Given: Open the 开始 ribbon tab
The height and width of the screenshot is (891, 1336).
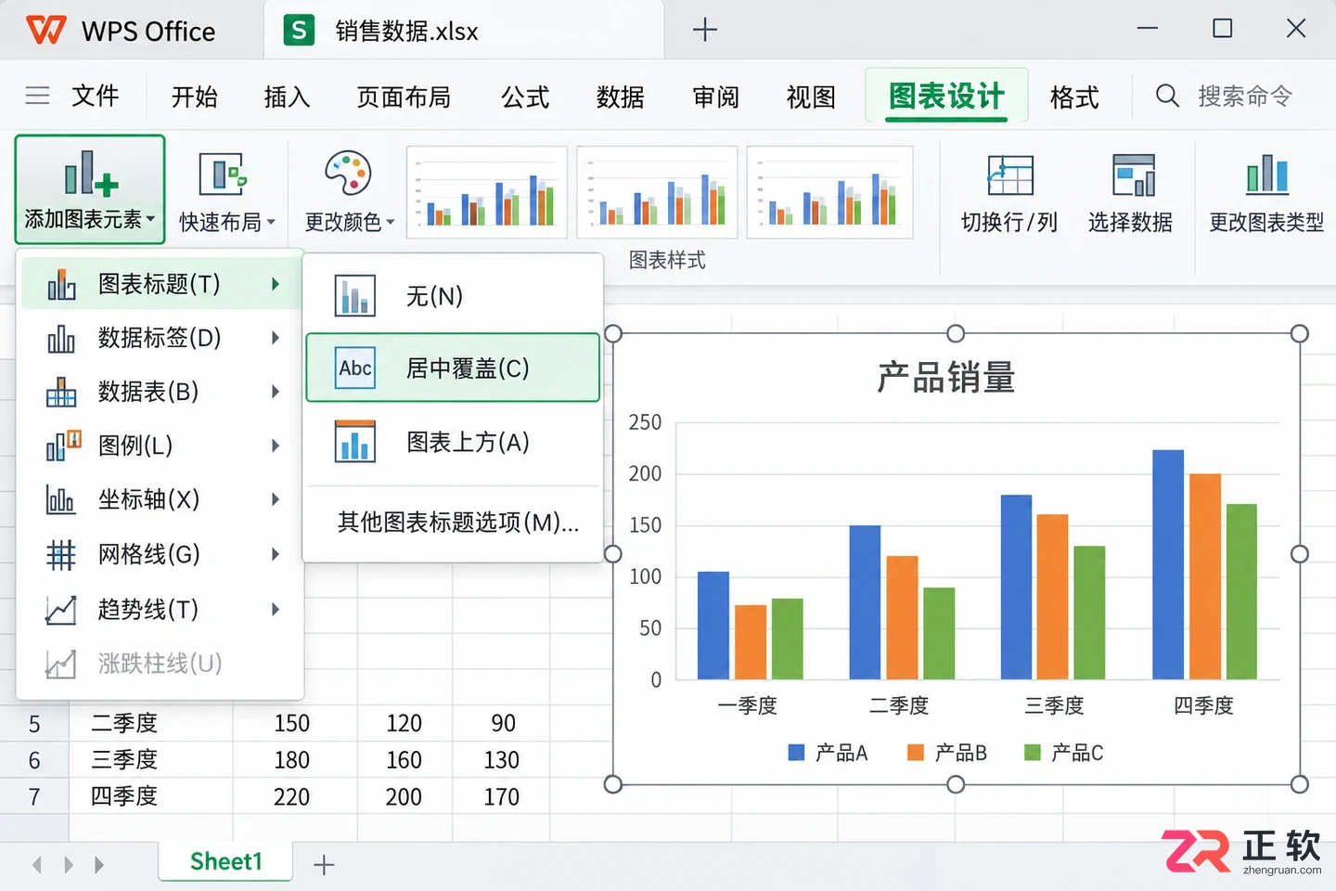Looking at the screenshot, I should tap(194, 97).
